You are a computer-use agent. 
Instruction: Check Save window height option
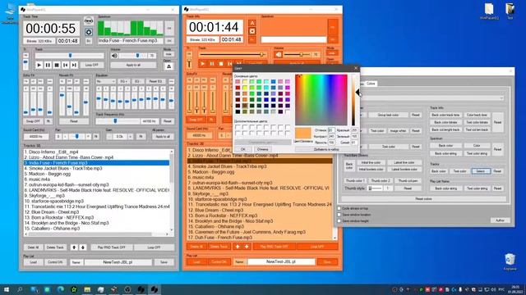(339, 221)
